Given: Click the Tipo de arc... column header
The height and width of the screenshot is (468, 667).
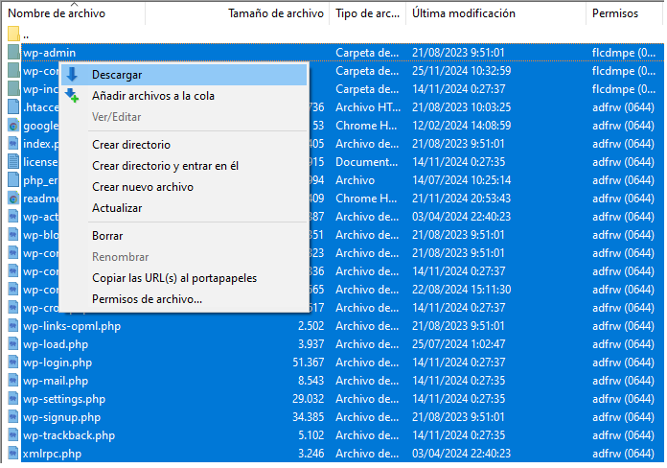Looking at the screenshot, I should tap(367, 13).
